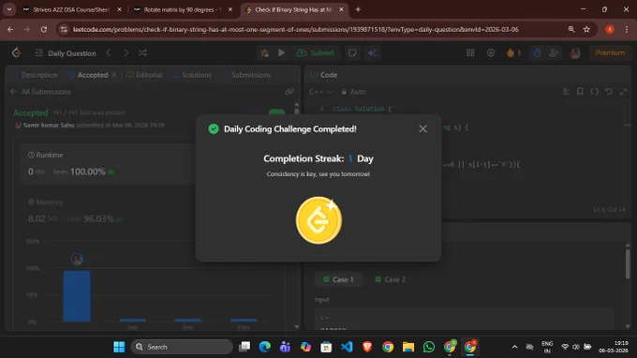Click the LeetCode logo icon
This screenshot has width=637, height=358.
tap(16, 52)
